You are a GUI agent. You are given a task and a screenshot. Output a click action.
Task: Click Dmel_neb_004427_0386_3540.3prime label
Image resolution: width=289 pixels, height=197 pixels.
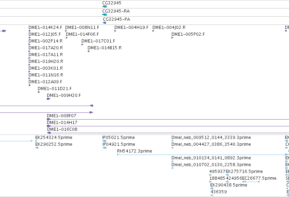211,144
